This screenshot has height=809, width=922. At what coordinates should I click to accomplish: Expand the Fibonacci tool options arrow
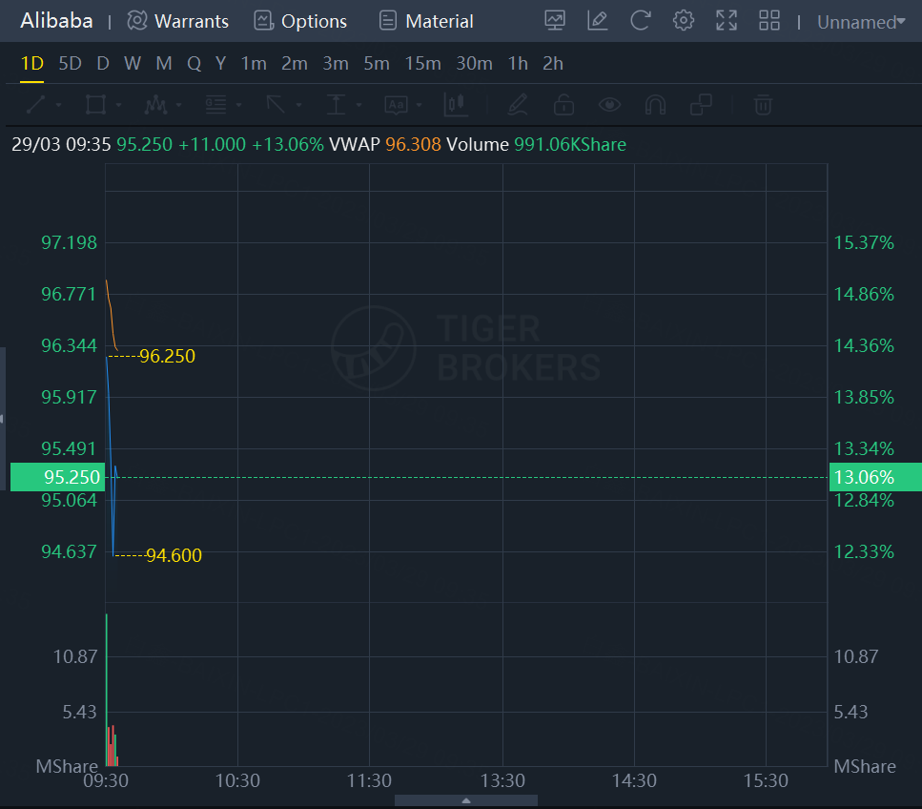[238, 105]
